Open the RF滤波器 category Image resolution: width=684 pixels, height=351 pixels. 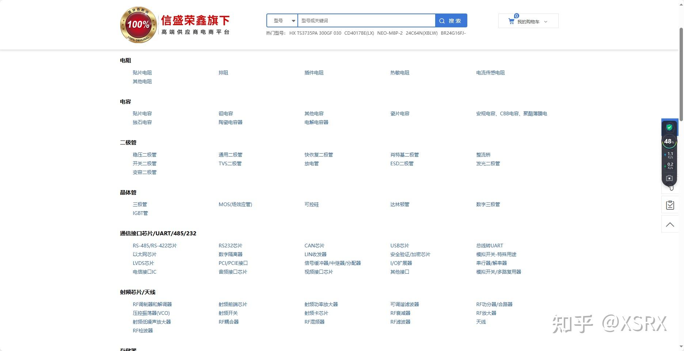click(x=400, y=322)
